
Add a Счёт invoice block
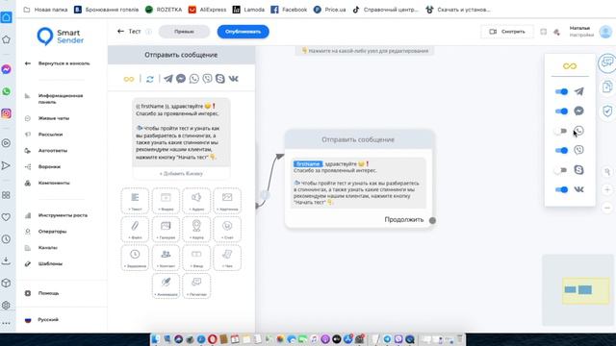point(227,229)
